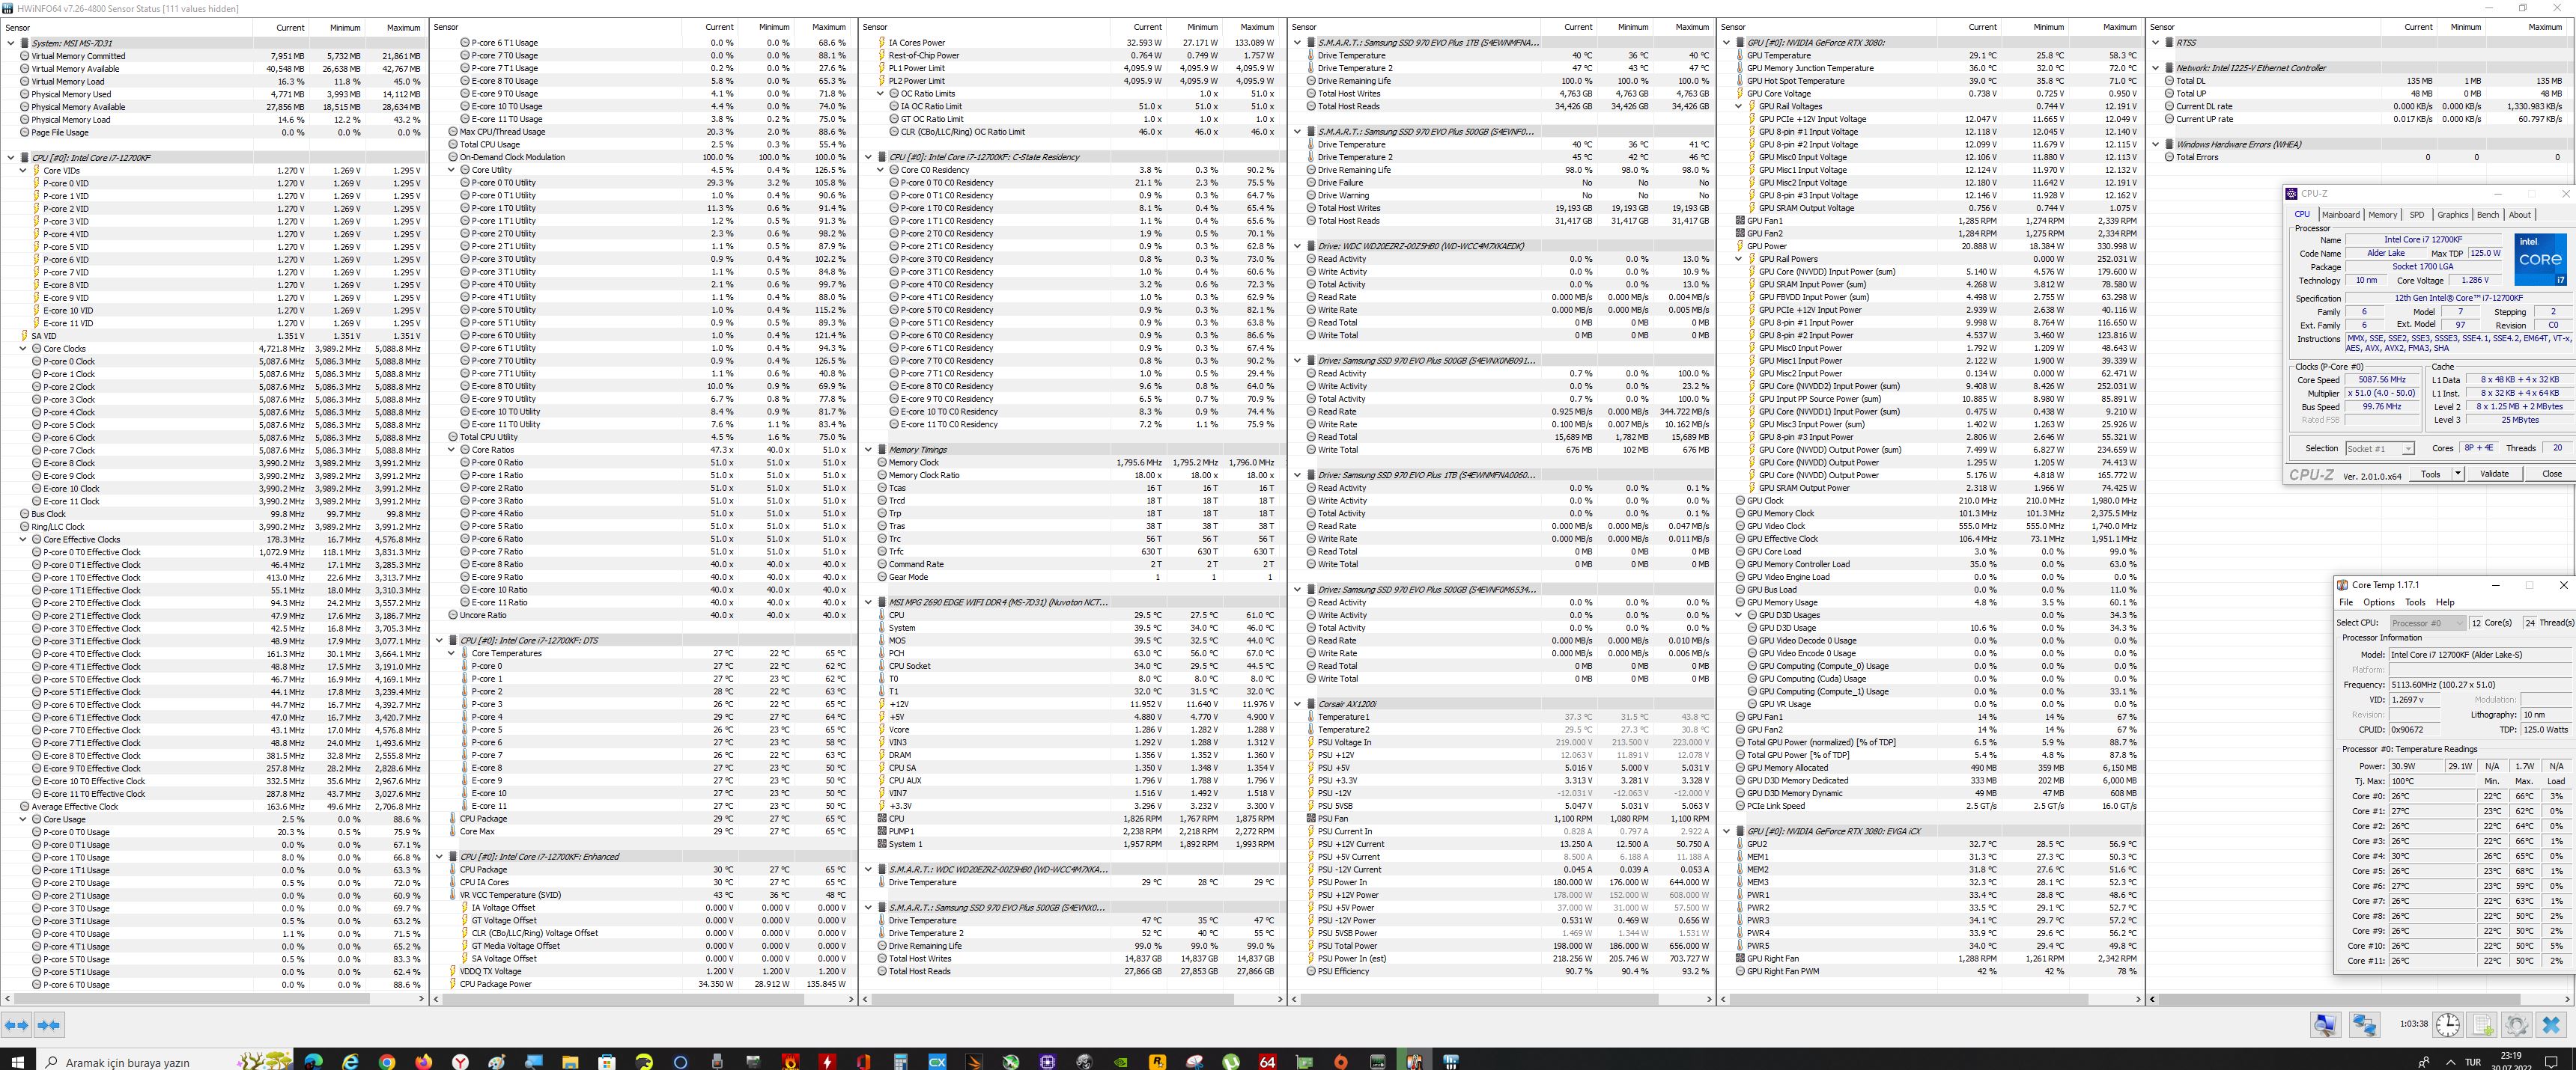Screen dimensions: 2576x1070
Task: Click the second panel's scrollbar right arrow
Action: (852, 998)
